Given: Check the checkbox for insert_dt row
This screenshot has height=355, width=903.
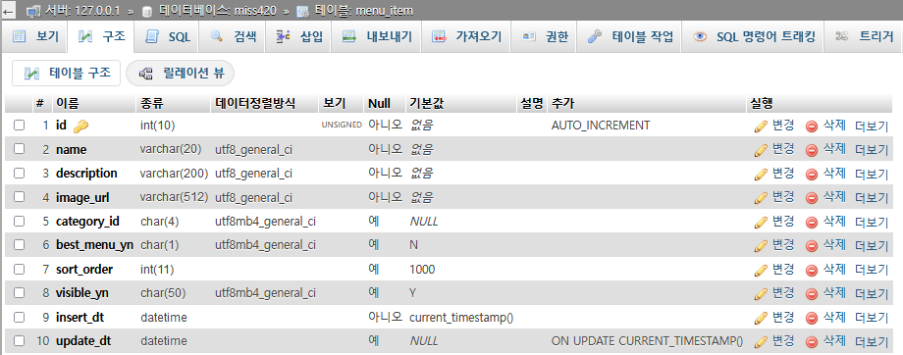Looking at the screenshot, I should pos(19,317).
